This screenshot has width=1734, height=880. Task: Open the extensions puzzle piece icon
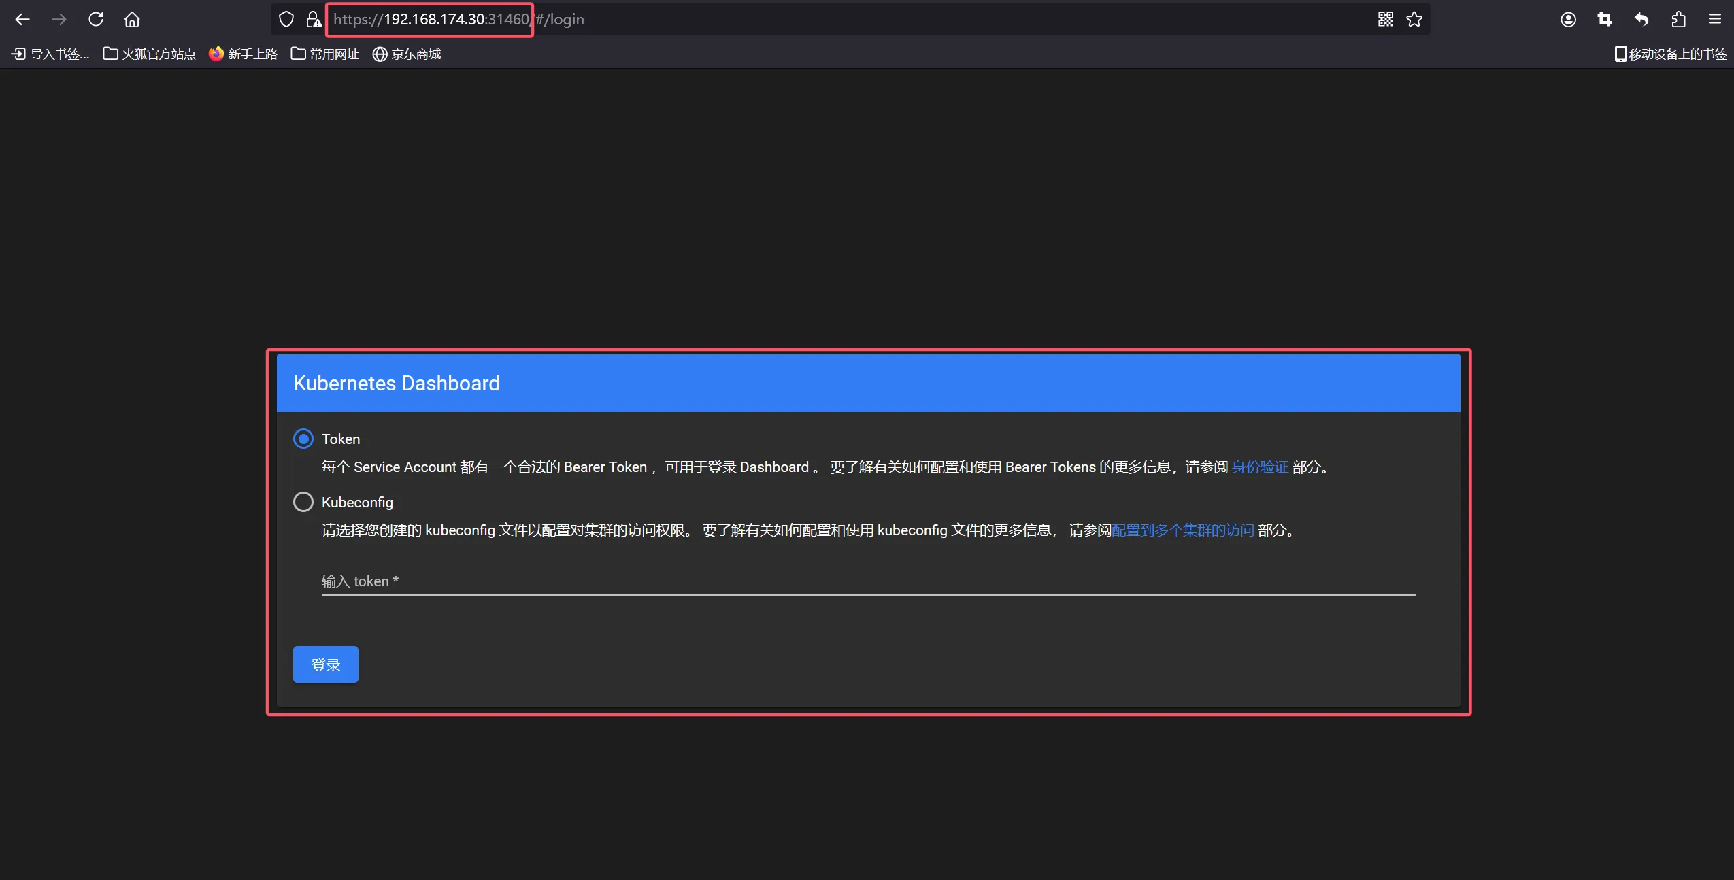point(1678,19)
